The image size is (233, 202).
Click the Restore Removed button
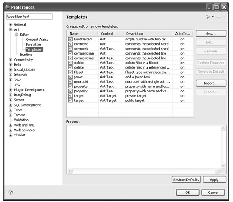point(211,63)
